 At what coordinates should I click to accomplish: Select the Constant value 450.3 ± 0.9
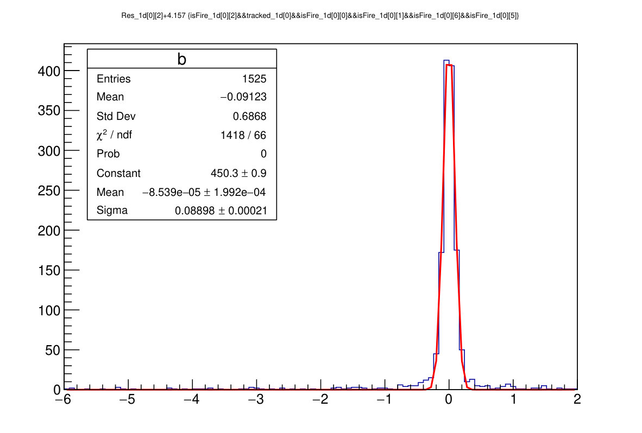pos(238,174)
